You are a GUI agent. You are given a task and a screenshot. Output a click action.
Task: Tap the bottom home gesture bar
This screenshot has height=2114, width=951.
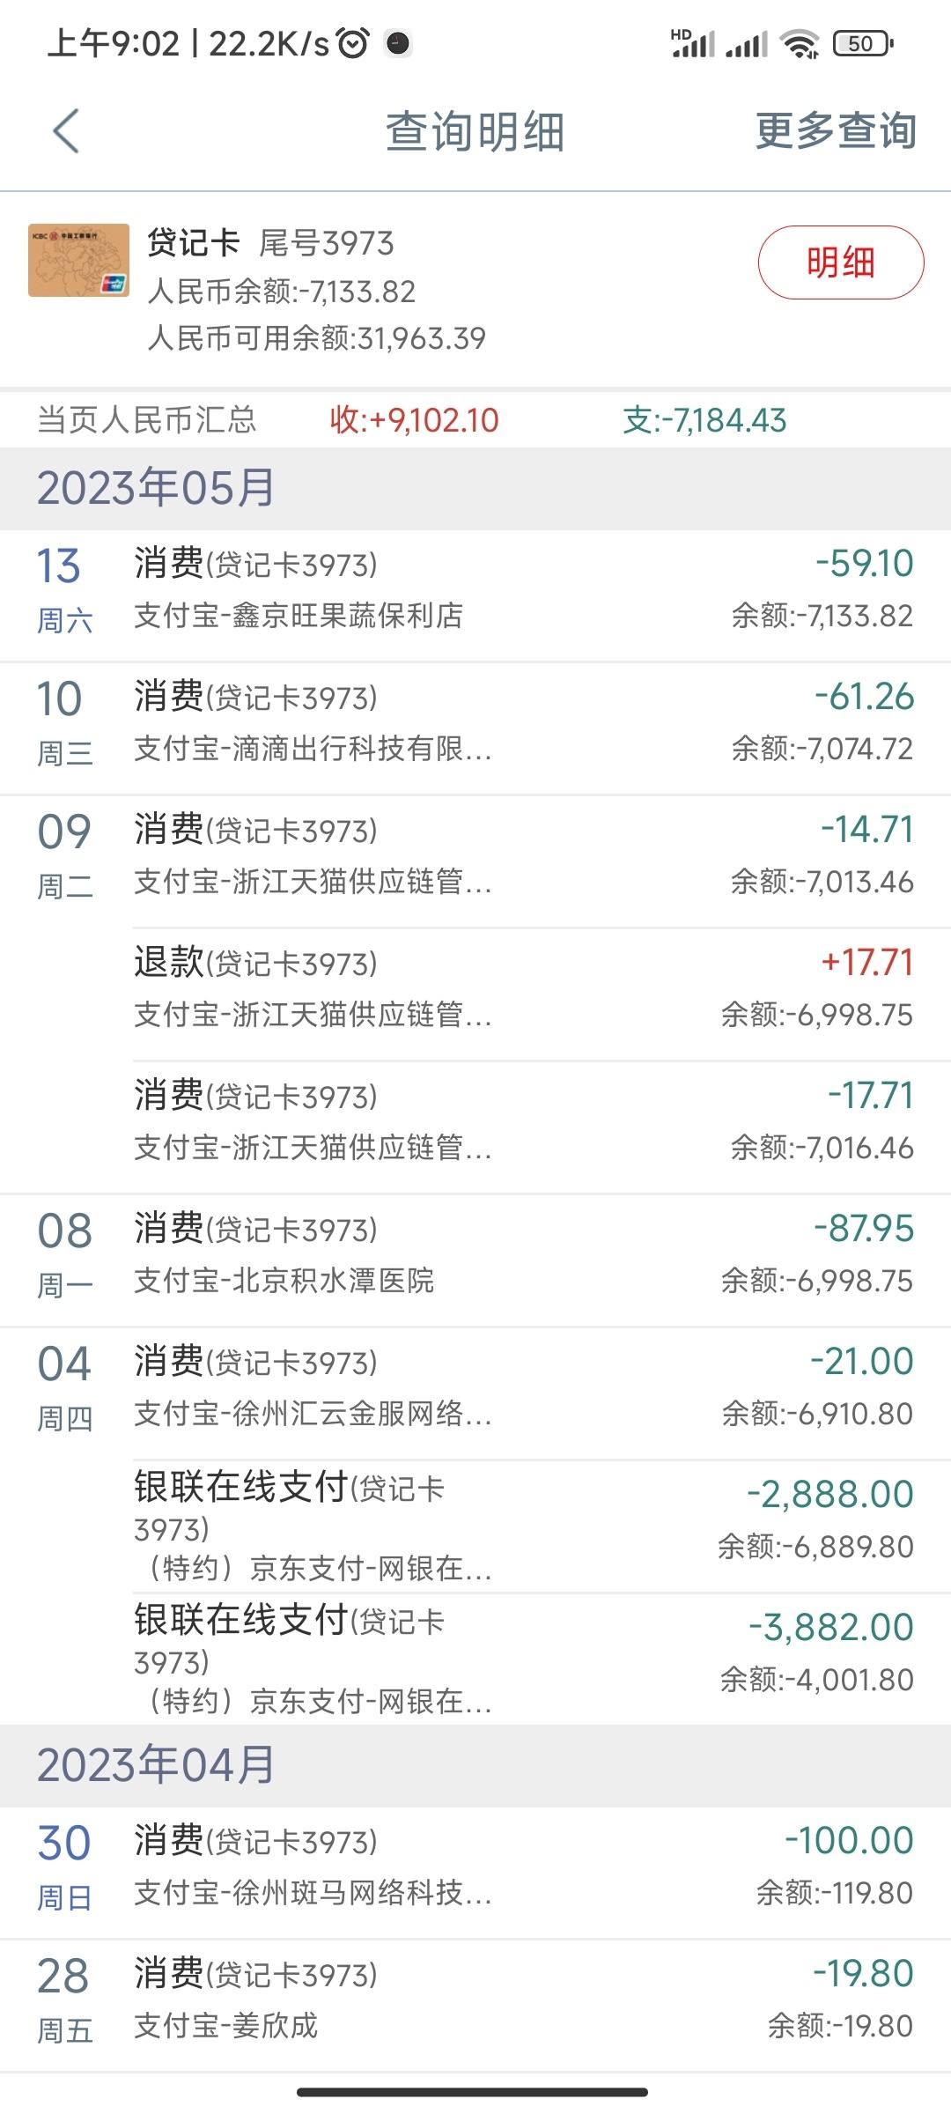tap(473, 2092)
